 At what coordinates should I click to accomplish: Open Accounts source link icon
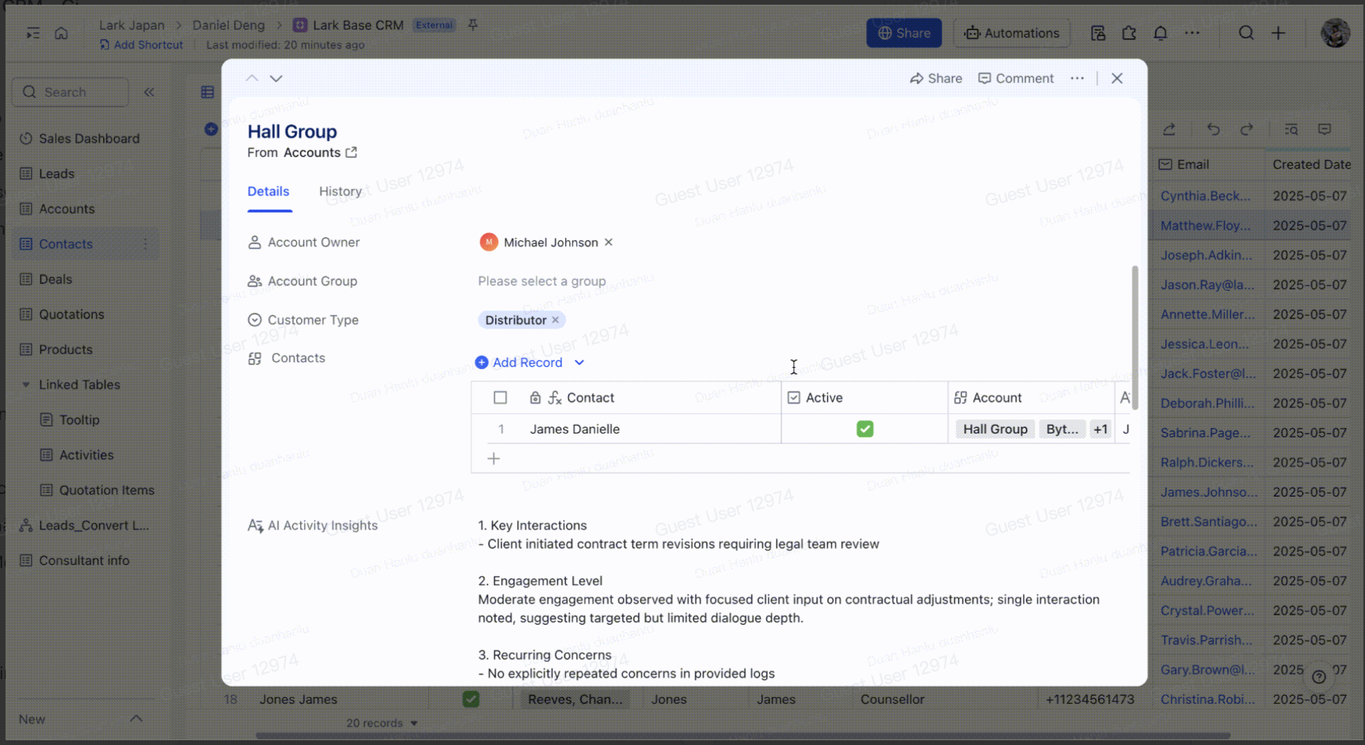[352, 152]
